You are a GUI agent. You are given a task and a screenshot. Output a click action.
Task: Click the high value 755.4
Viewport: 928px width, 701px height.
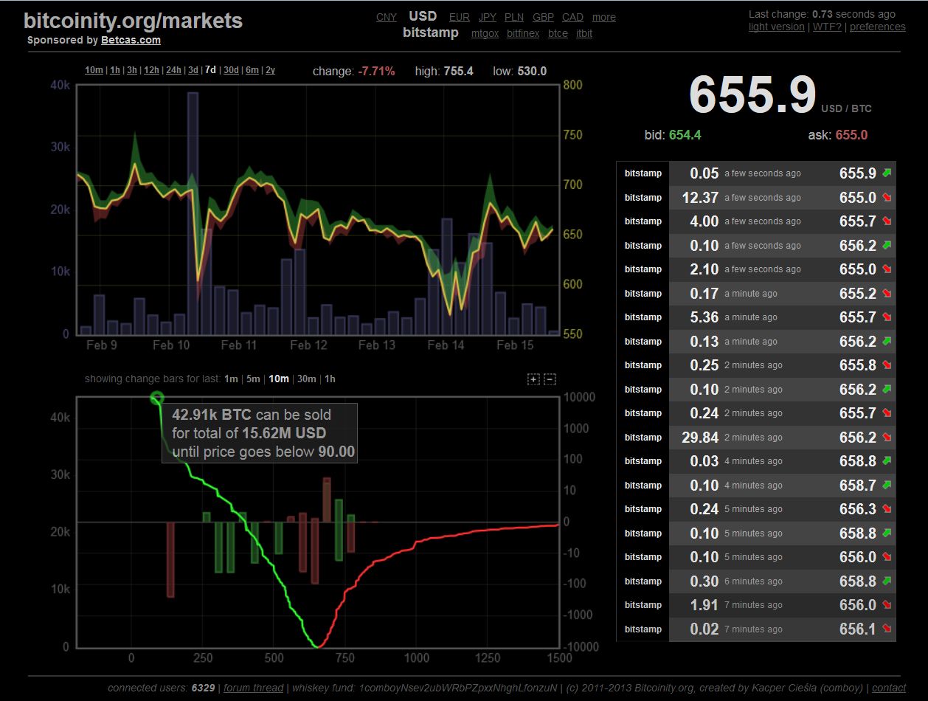pos(457,71)
